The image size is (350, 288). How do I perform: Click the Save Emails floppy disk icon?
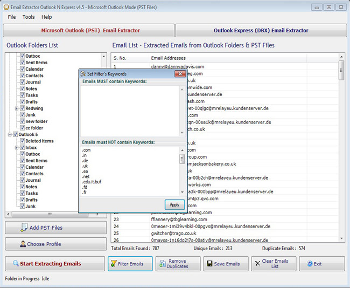[209, 264]
